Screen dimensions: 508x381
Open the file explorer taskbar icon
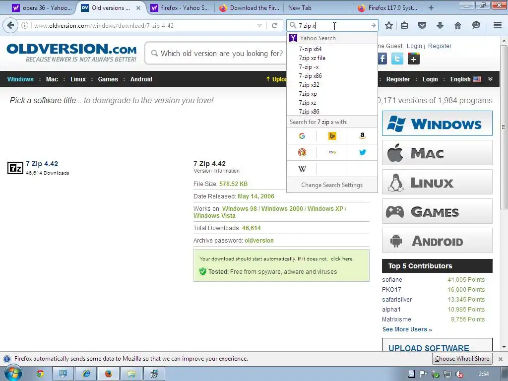[x=131, y=374]
